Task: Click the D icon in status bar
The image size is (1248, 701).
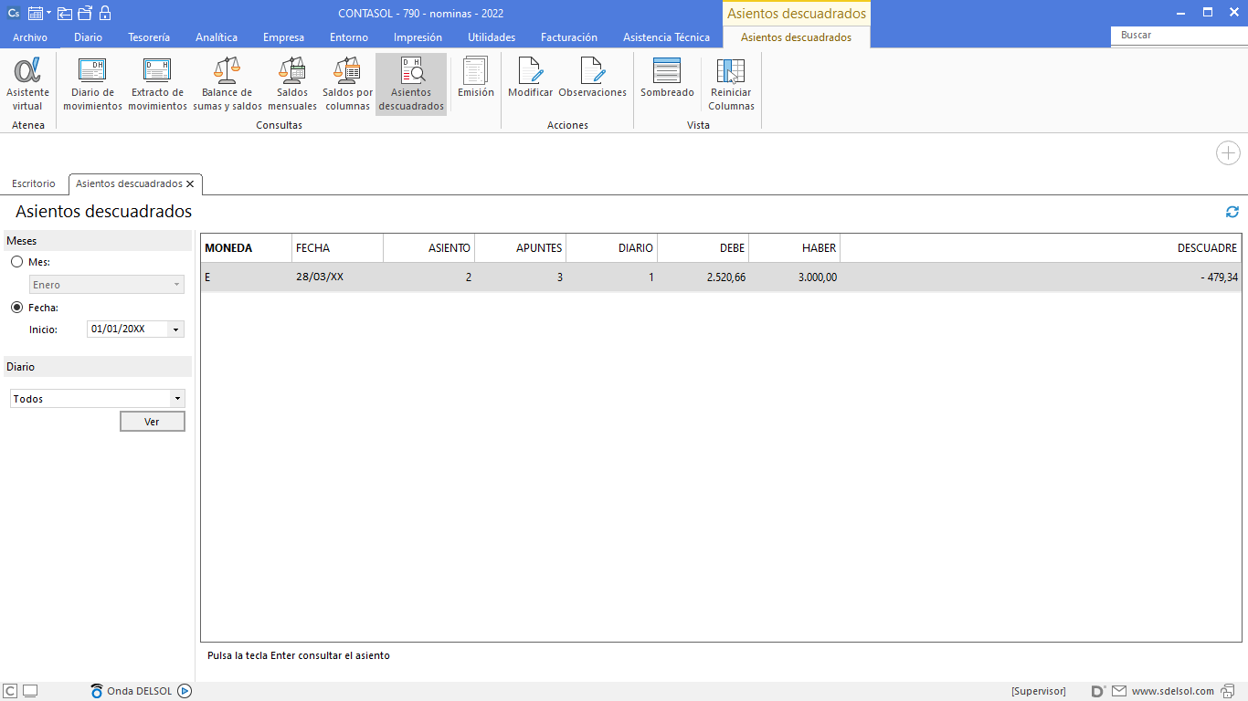Action: pos(1098,691)
